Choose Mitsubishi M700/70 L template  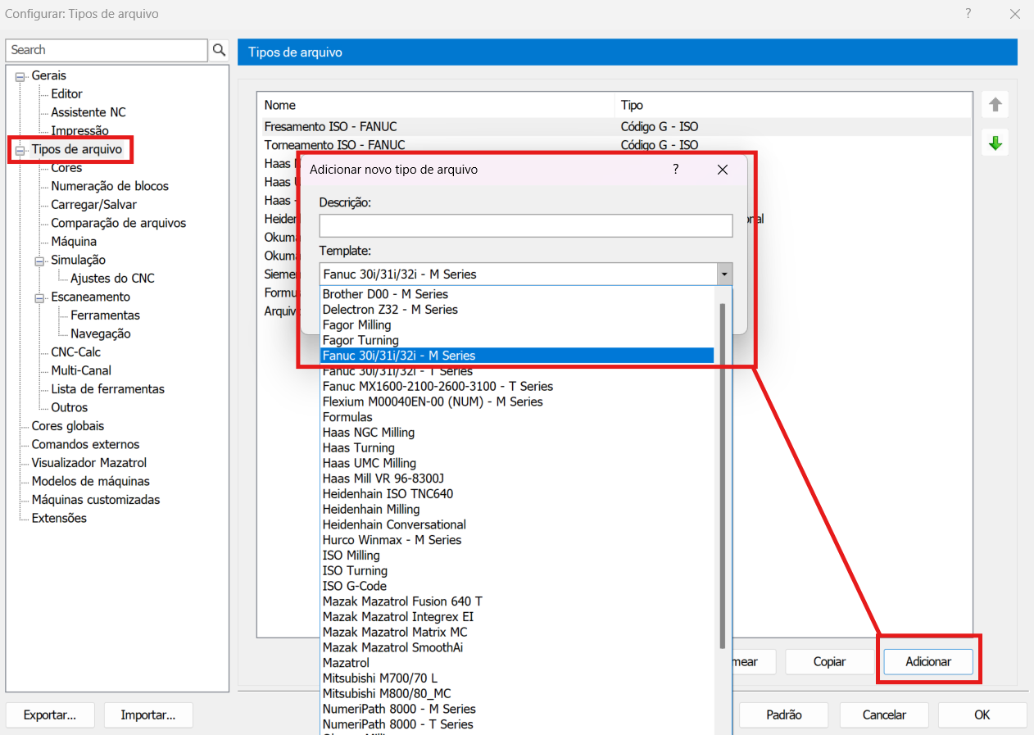[x=517, y=678]
